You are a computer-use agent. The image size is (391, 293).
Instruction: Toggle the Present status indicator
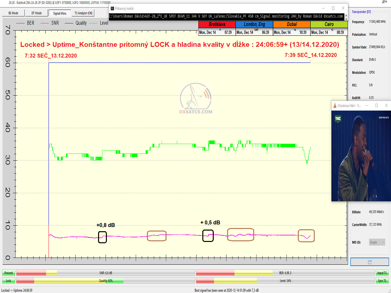(9, 273)
